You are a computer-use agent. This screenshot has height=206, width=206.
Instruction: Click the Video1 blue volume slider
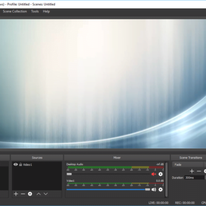(108, 190)
